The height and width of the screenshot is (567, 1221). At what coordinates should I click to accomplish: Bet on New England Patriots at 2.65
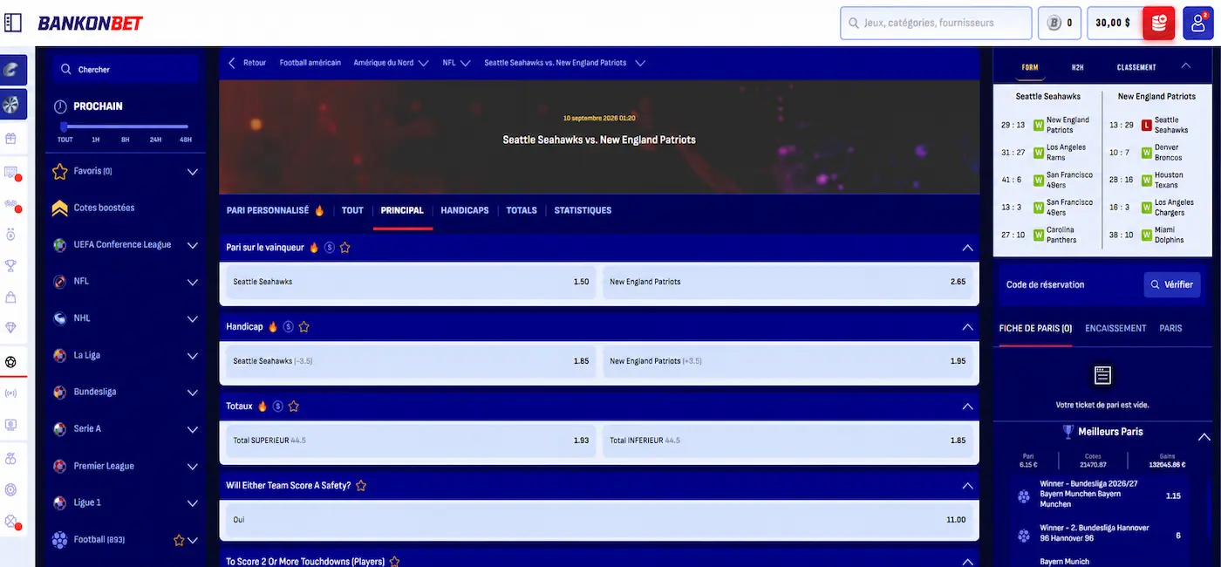(788, 282)
